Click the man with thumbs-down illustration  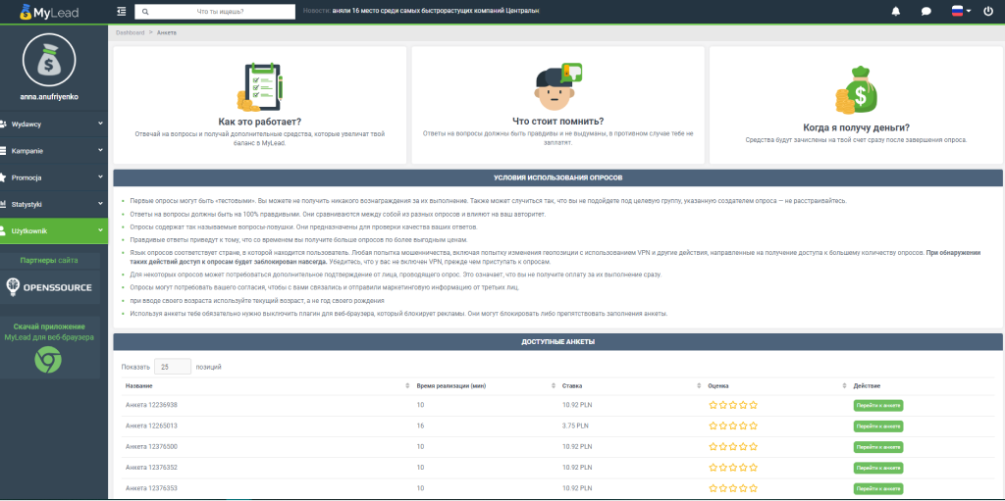pos(557,86)
